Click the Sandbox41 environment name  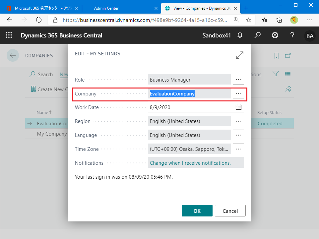tap(217, 35)
